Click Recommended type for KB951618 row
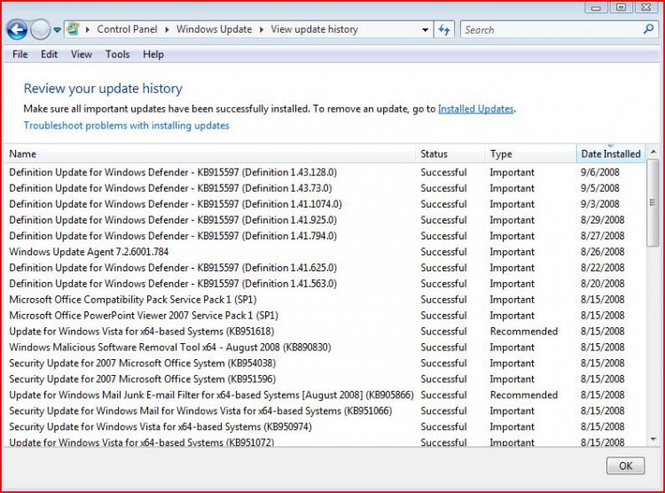 524,332
